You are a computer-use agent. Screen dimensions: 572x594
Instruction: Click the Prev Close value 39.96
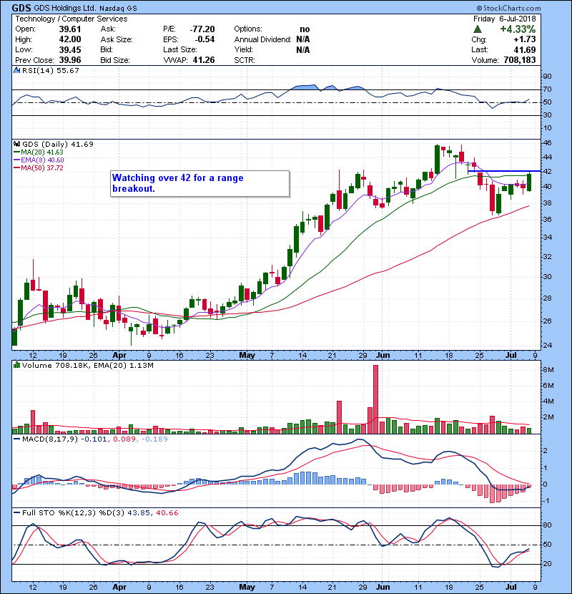(x=70, y=60)
